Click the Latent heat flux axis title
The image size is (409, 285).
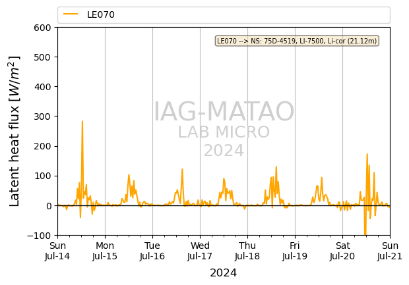coord(15,131)
